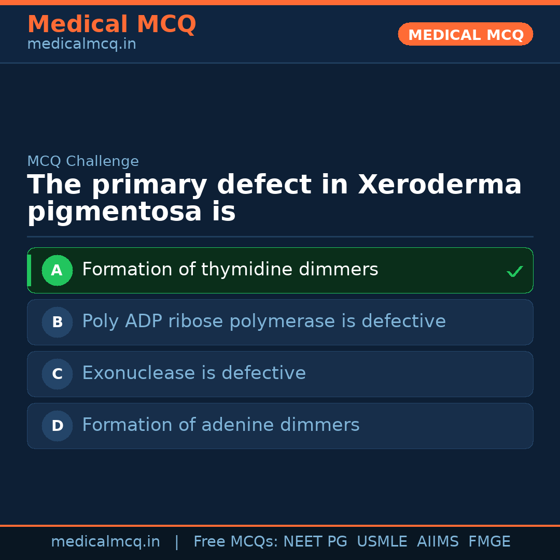Click the Xeroderma pigmentosa question heading
The width and height of the screenshot is (560, 560).
coord(274,198)
